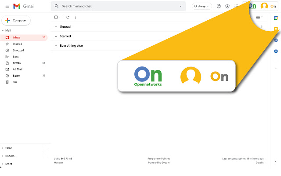This screenshot has height=176, width=281.
Task: Open the account activity Details link
Action: [x=259, y=163]
